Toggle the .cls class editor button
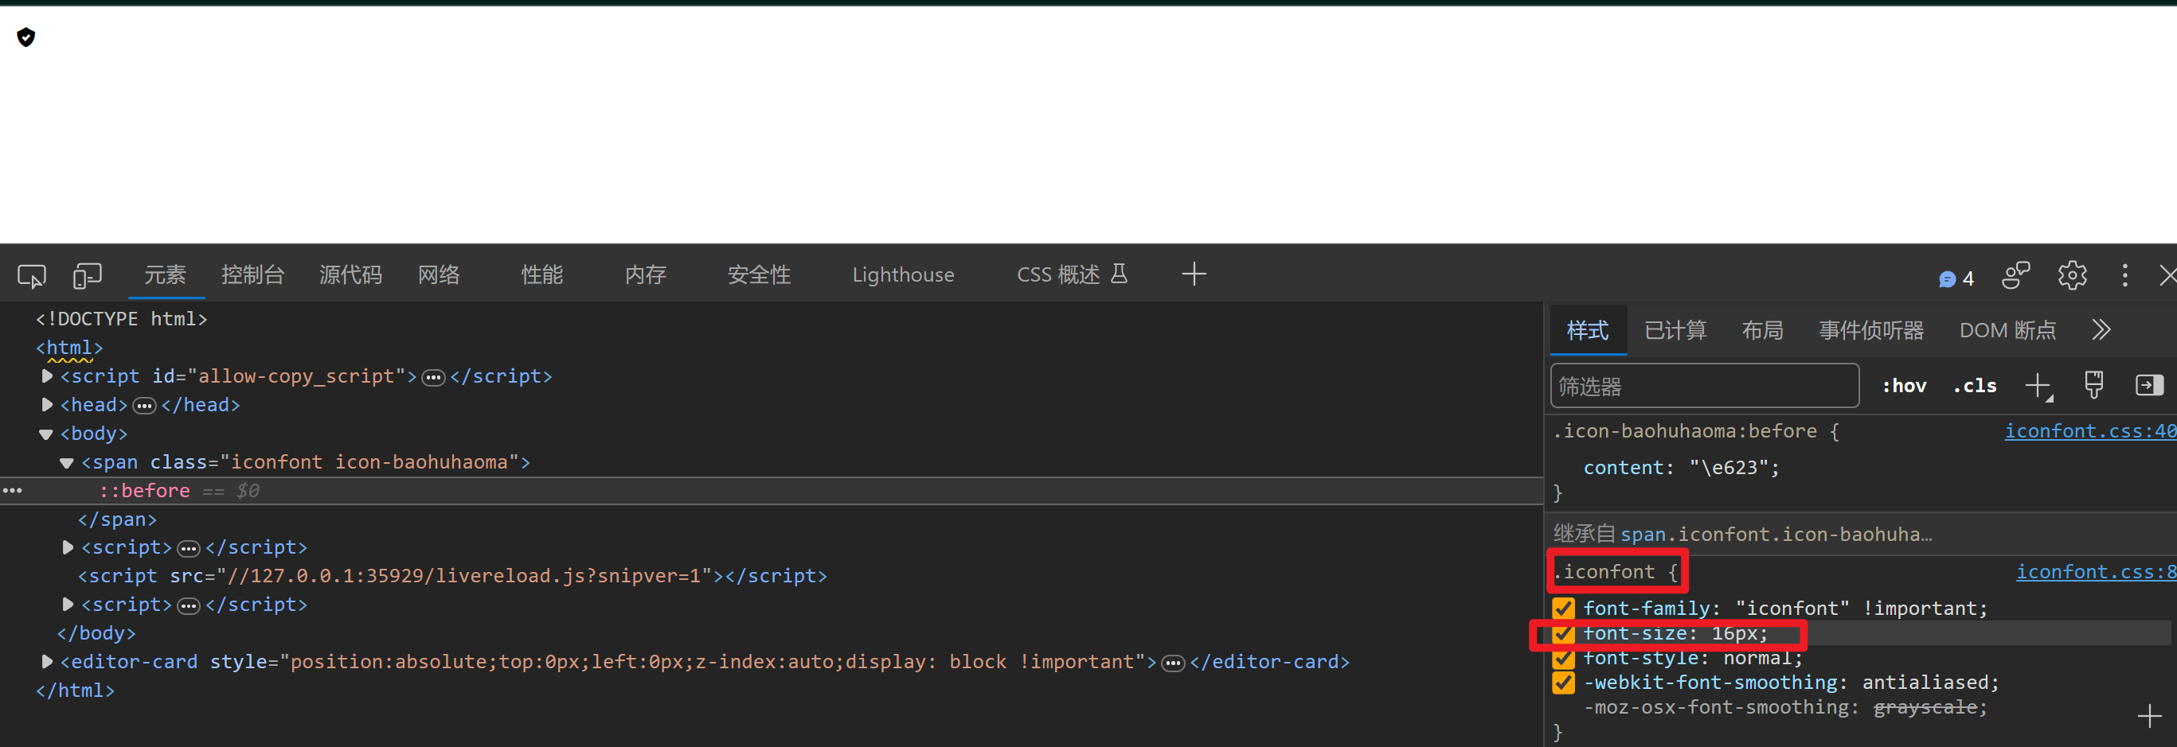The height and width of the screenshot is (747, 2177). coord(1975,387)
